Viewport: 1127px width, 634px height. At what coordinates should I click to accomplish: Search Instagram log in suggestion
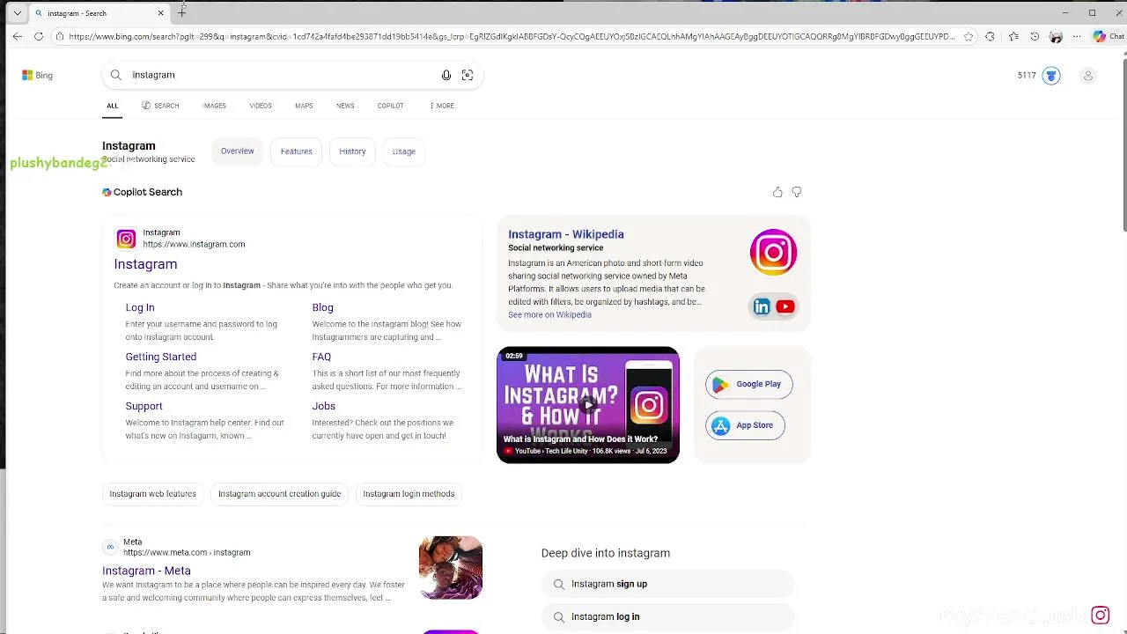(x=667, y=616)
